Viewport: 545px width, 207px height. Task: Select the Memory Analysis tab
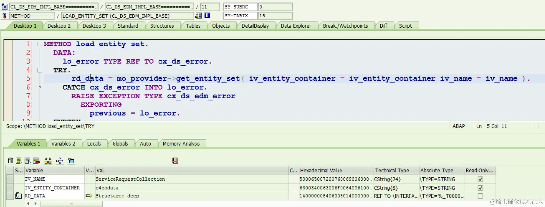point(181,144)
